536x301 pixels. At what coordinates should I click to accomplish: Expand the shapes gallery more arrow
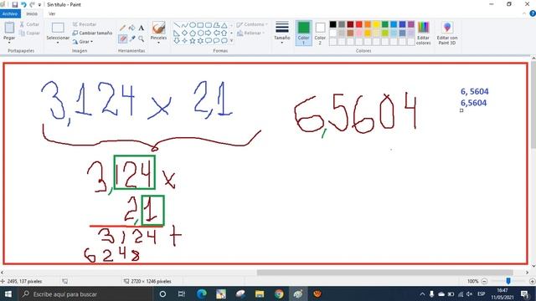(x=231, y=41)
